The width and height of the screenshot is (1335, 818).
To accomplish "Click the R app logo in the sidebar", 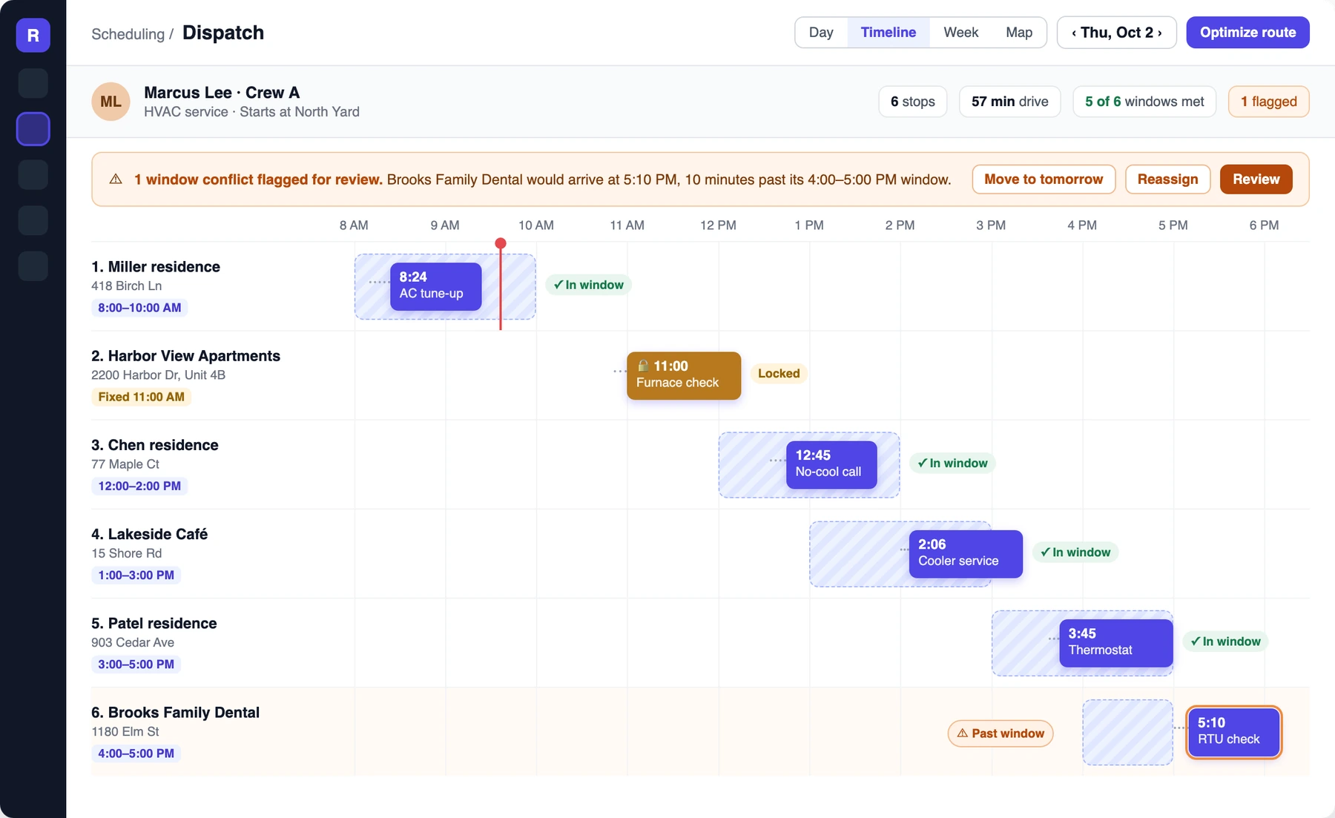I will pos(33,35).
